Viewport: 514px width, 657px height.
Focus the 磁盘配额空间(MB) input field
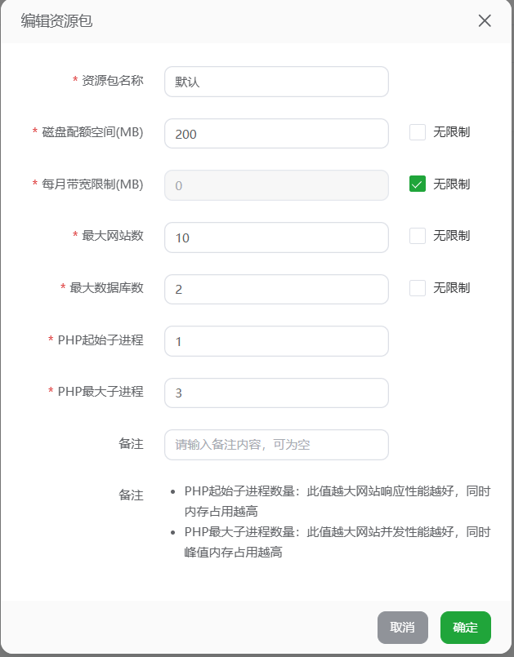click(276, 134)
